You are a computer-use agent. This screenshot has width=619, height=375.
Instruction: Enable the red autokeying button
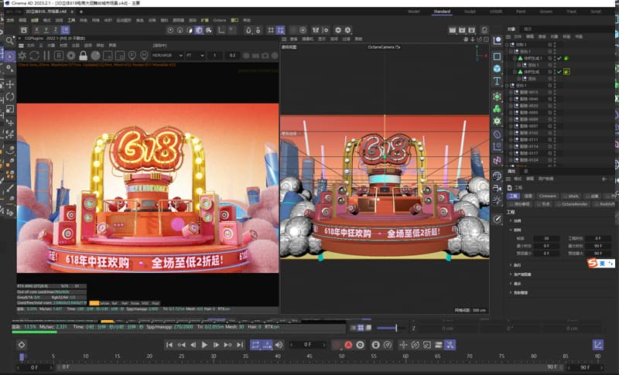coord(348,345)
